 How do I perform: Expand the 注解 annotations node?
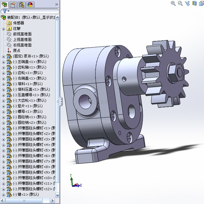click(3, 29)
